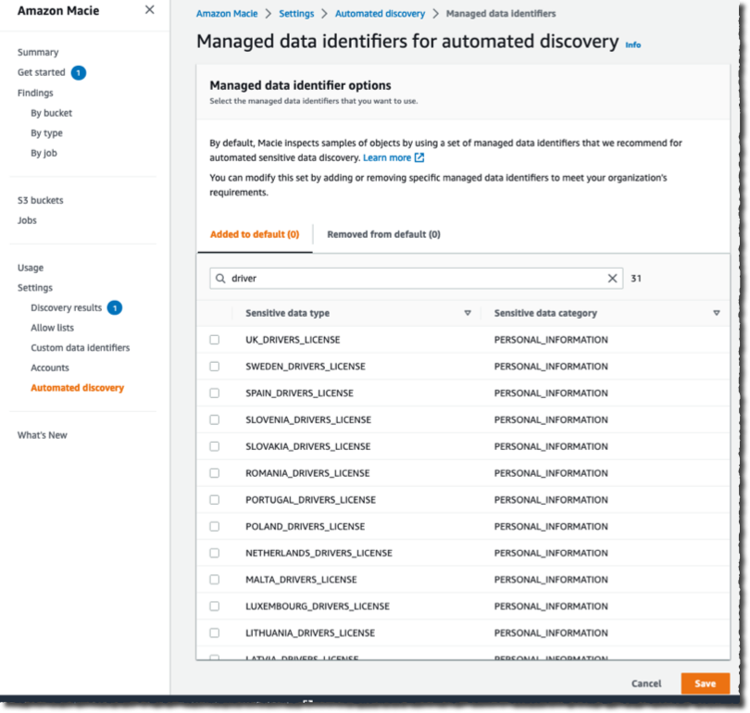Open Allow lists settings
Screen dimensions: 750x713
(x=52, y=328)
